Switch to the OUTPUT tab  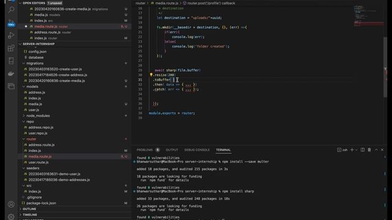pyautogui.click(x=172, y=150)
